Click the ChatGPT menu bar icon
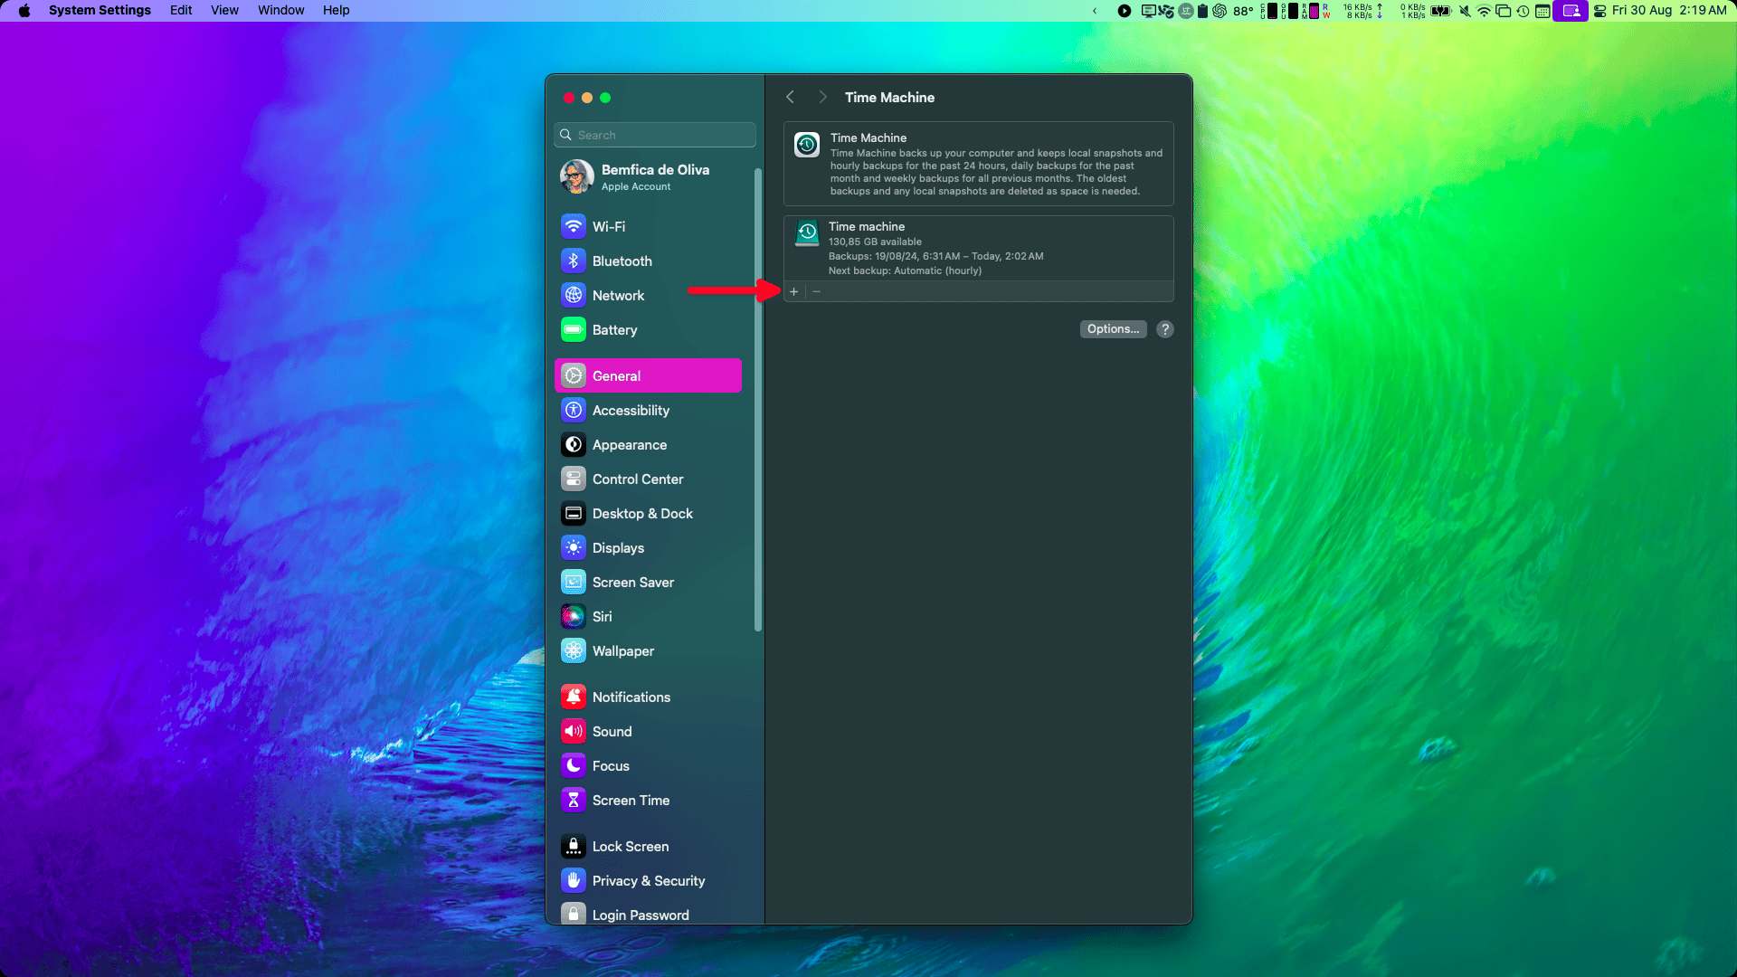The height and width of the screenshot is (977, 1737). click(1220, 11)
